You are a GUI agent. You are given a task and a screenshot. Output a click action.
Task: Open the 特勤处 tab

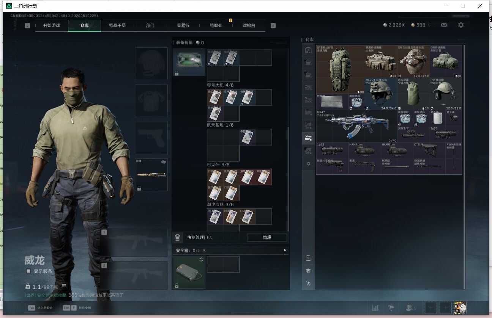click(x=216, y=25)
